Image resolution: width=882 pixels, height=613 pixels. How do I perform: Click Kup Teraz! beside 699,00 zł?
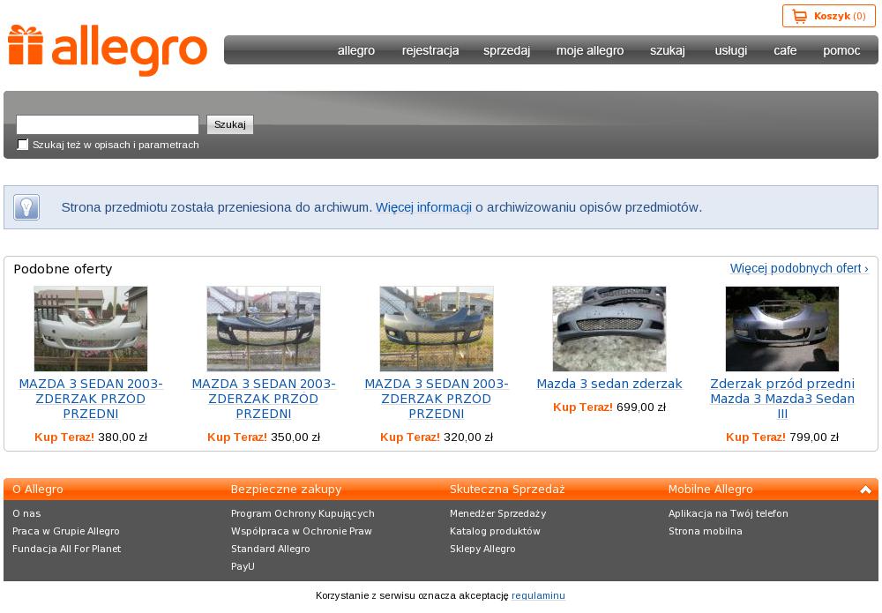tap(583, 407)
